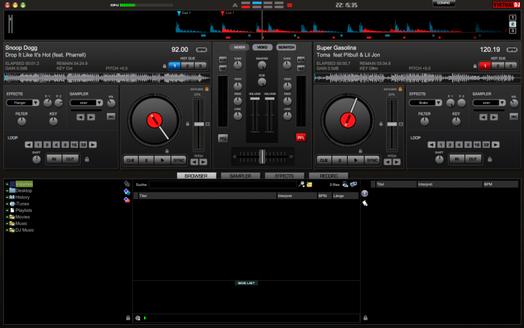Toggle the left mixer AUX button
This screenshot has height=328, width=524.
pos(223,60)
